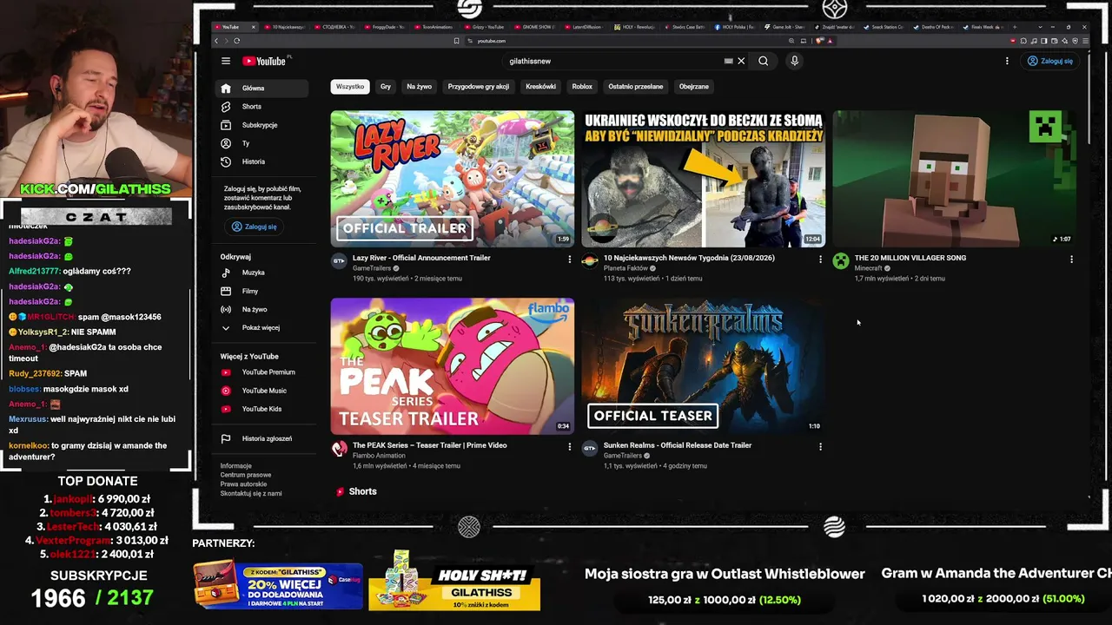
Task: Expand the Pokaż więcej list
Action: 261,327
